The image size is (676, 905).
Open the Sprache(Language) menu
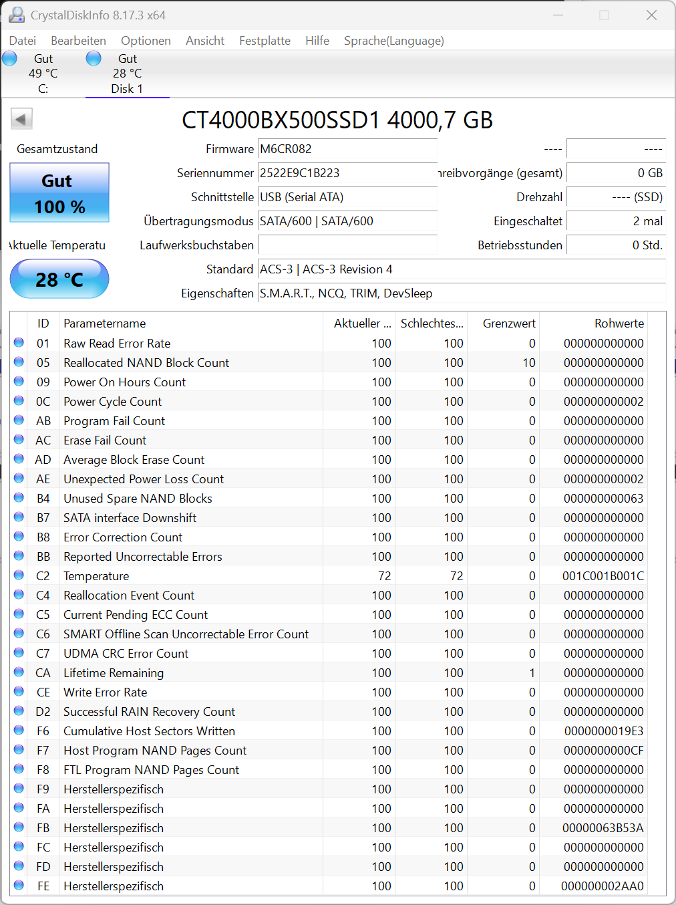tap(393, 41)
